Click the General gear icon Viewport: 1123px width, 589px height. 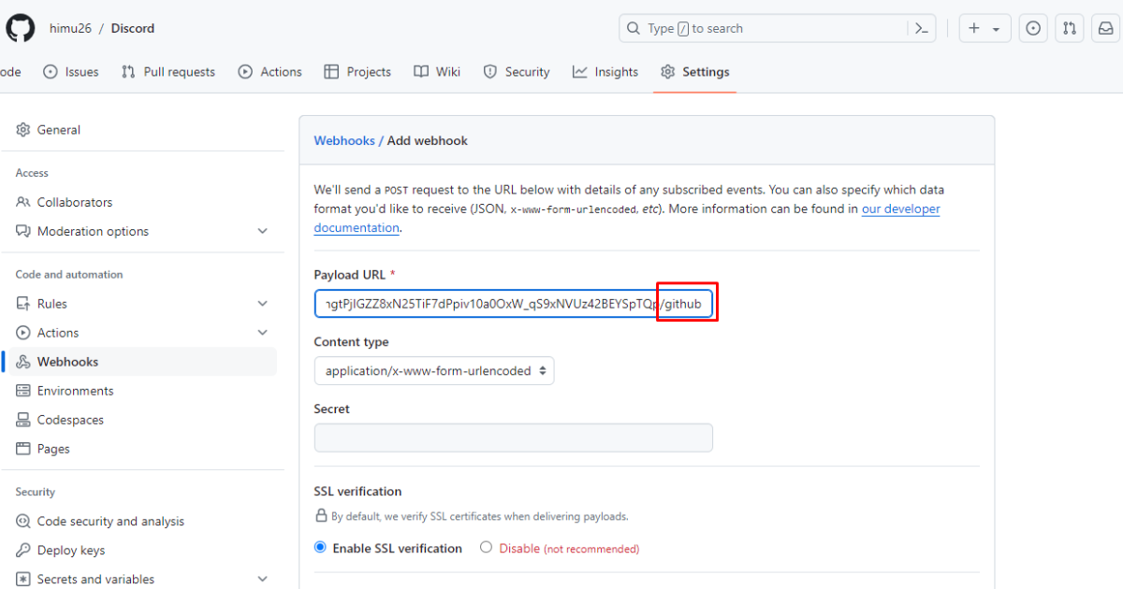click(23, 130)
